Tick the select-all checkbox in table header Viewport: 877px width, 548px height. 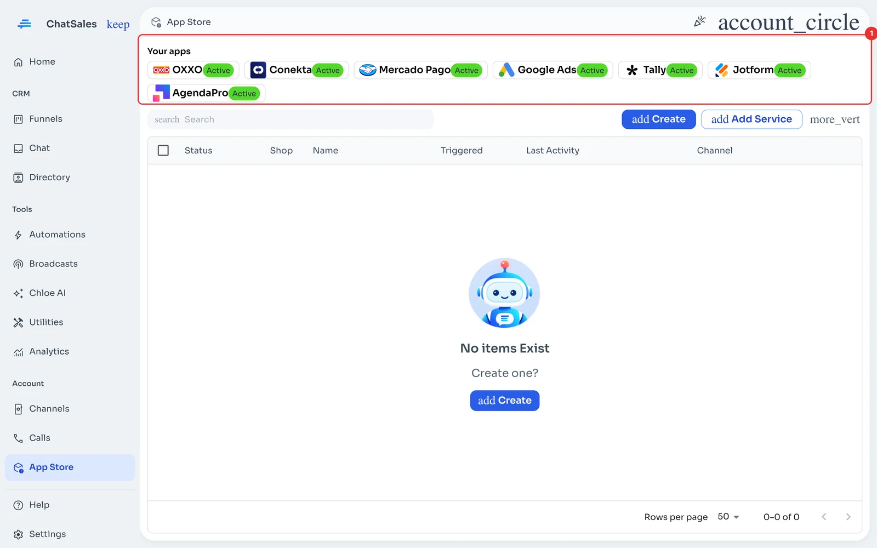point(163,150)
